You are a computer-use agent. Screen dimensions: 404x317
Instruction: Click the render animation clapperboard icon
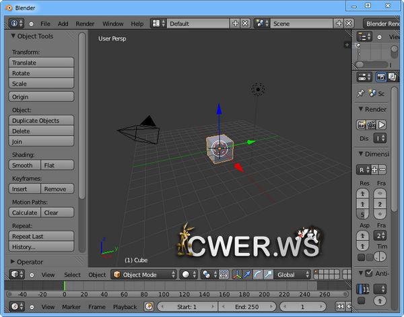tap(371, 124)
